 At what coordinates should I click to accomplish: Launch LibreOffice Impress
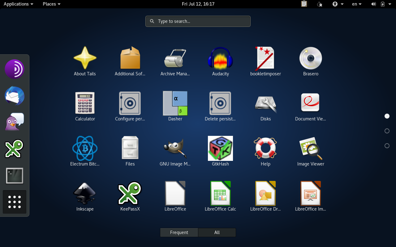[311, 196]
